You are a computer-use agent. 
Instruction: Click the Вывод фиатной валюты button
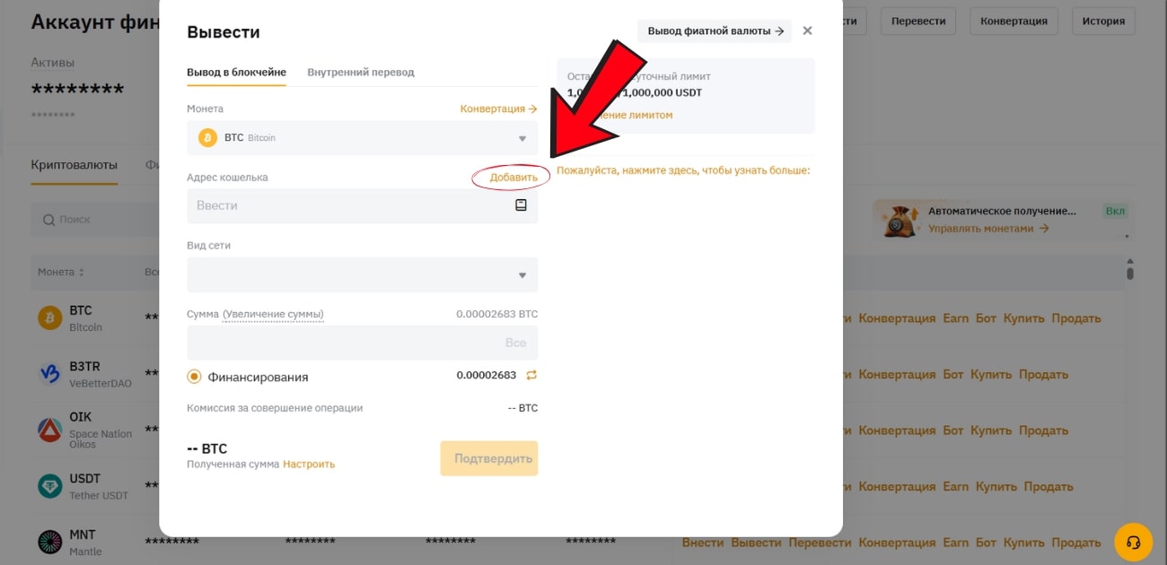(x=715, y=30)
